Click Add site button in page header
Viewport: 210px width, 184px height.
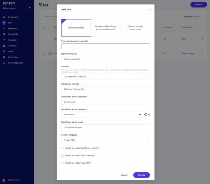[199, 5]
